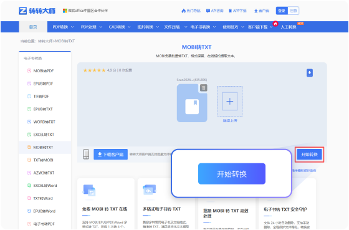Select EPUB转Word icon in sidebar

coord(29,211)
